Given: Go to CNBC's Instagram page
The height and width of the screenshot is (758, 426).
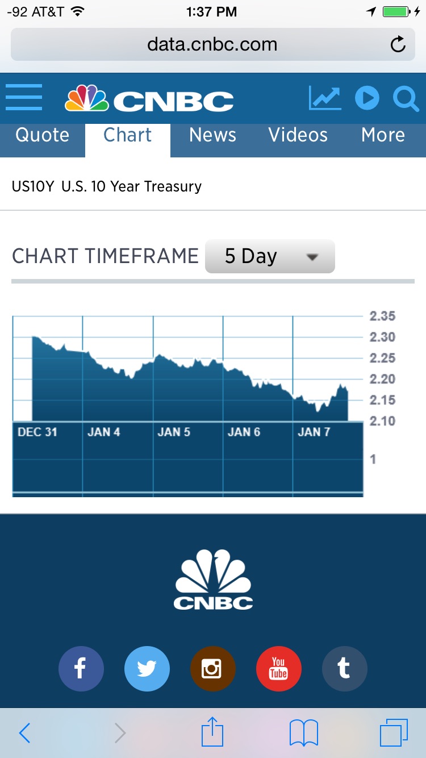Looking at the screenshot, I should (x=212, y=669).
